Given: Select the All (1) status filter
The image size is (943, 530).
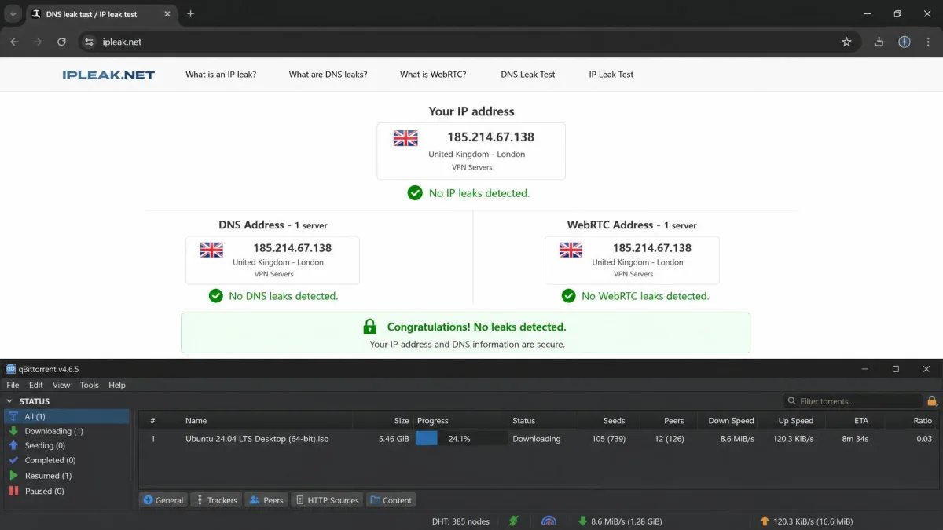Looking at the screenshot, I should point(67,416).
